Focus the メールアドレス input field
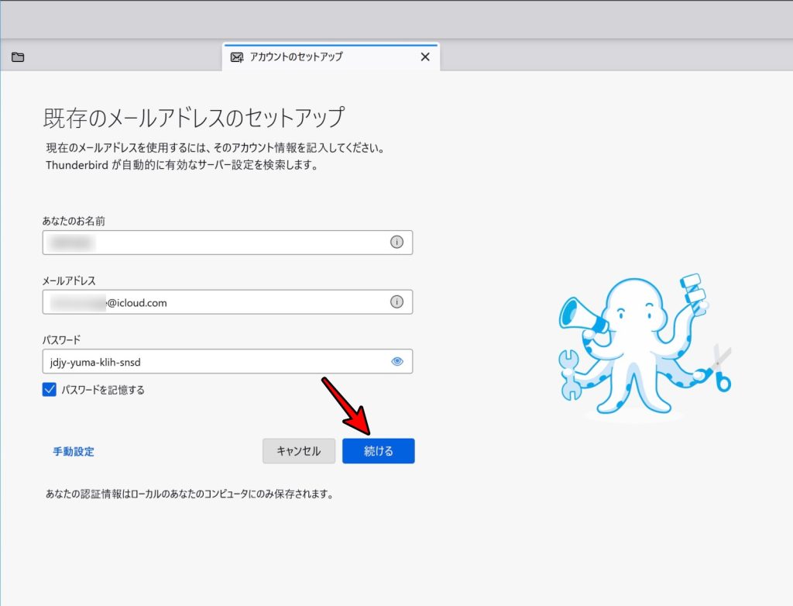The height and width of the screenshot is (606, 793). click(x=228, y=301)
